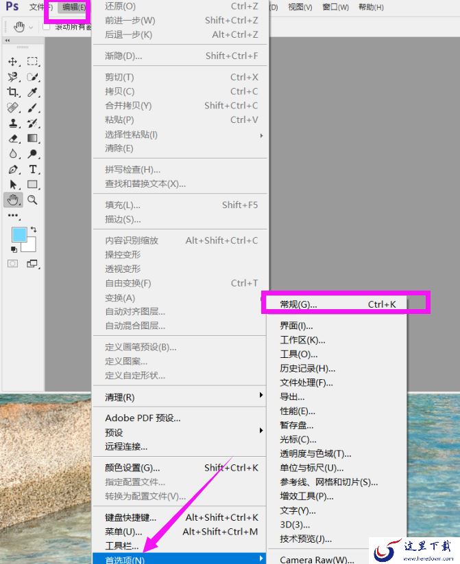The width and height of the screenshot is (460, 564).
Task: Open the 编辑(E) menu
Action: tap(74, 7)
